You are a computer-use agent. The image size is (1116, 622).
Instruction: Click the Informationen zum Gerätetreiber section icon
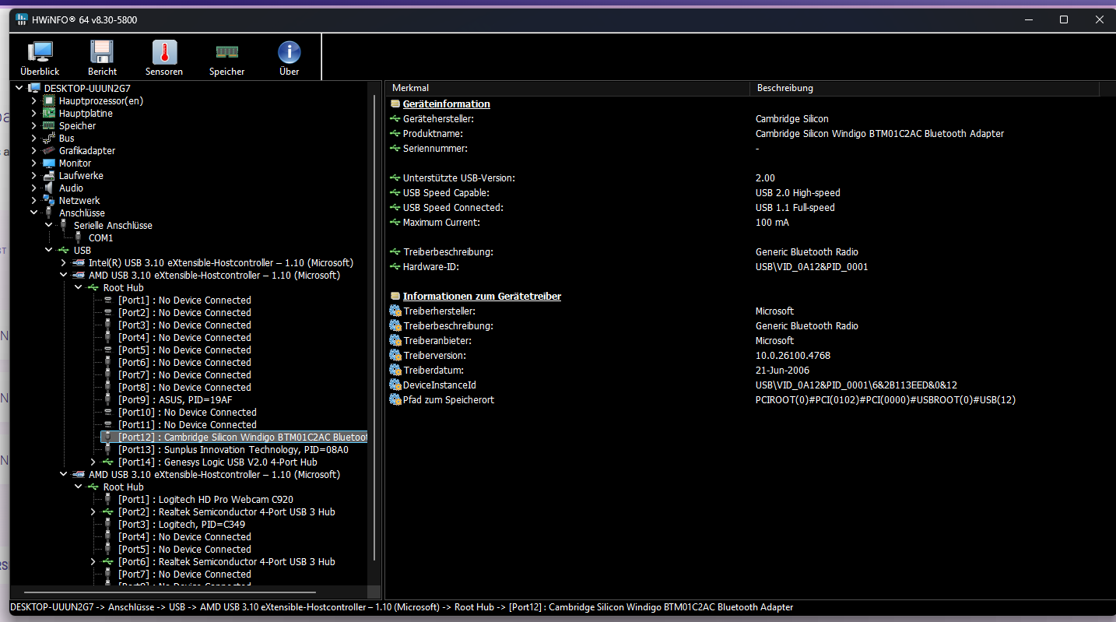point(395,296)
